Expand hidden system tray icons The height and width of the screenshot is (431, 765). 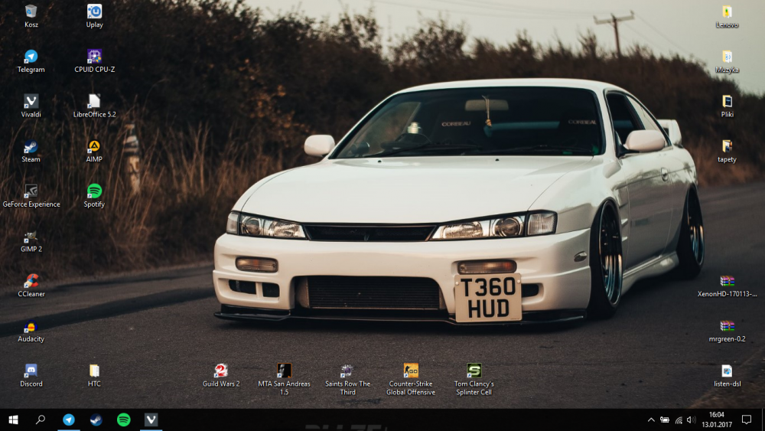(x=651, y=420)
